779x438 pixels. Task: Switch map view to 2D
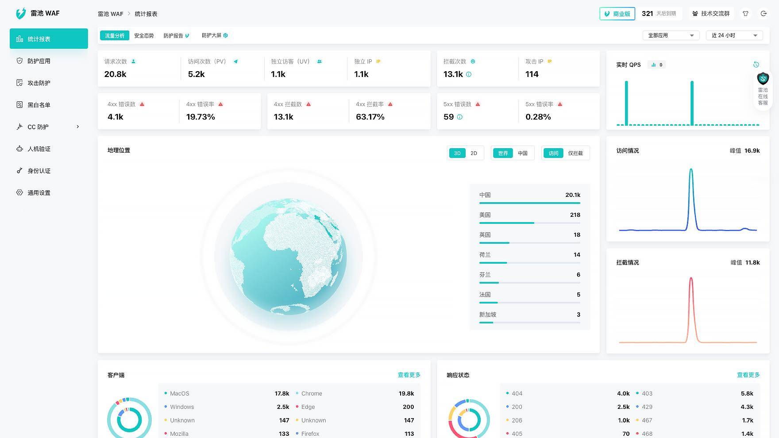pos(474,153)
